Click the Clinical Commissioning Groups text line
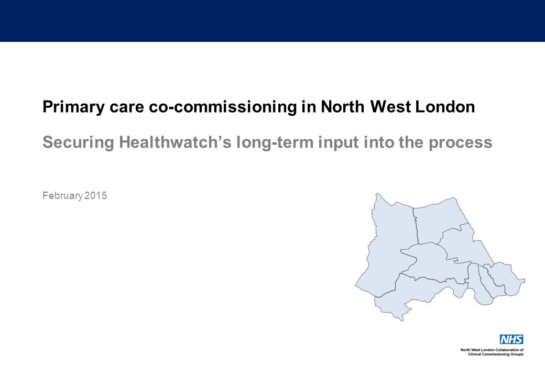545x377 pixels. [x=496, y=354]
